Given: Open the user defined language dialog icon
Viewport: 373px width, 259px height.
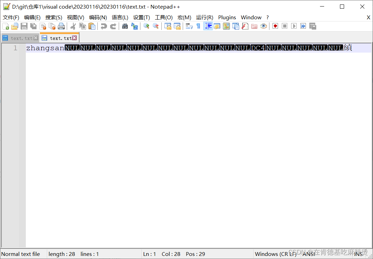Looking at the screenshot, I should (x=217, y=26).
